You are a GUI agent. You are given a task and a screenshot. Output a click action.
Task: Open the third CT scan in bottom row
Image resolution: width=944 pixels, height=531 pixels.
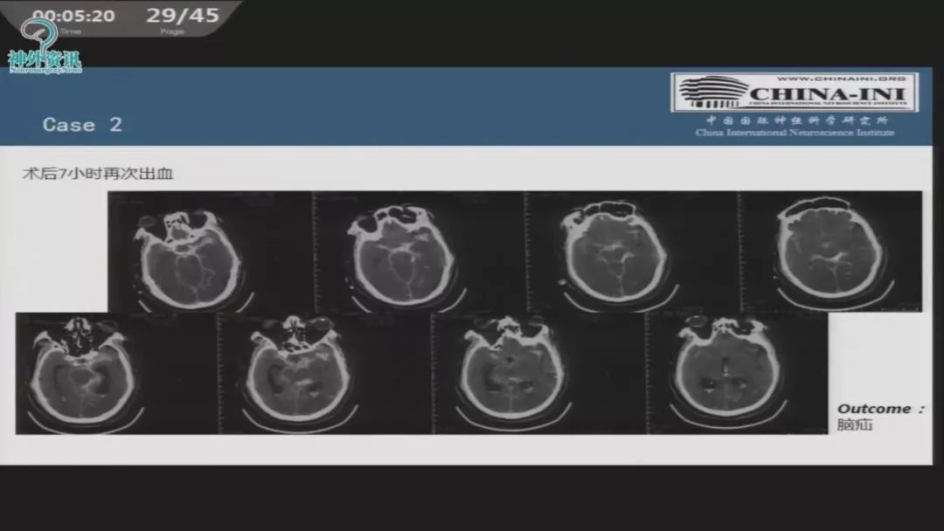[x=538, y=374]
